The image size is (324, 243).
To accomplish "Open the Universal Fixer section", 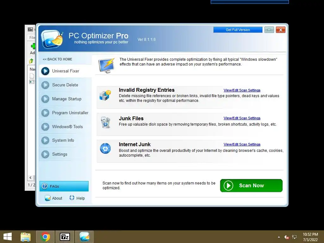I will coord(65,71).
